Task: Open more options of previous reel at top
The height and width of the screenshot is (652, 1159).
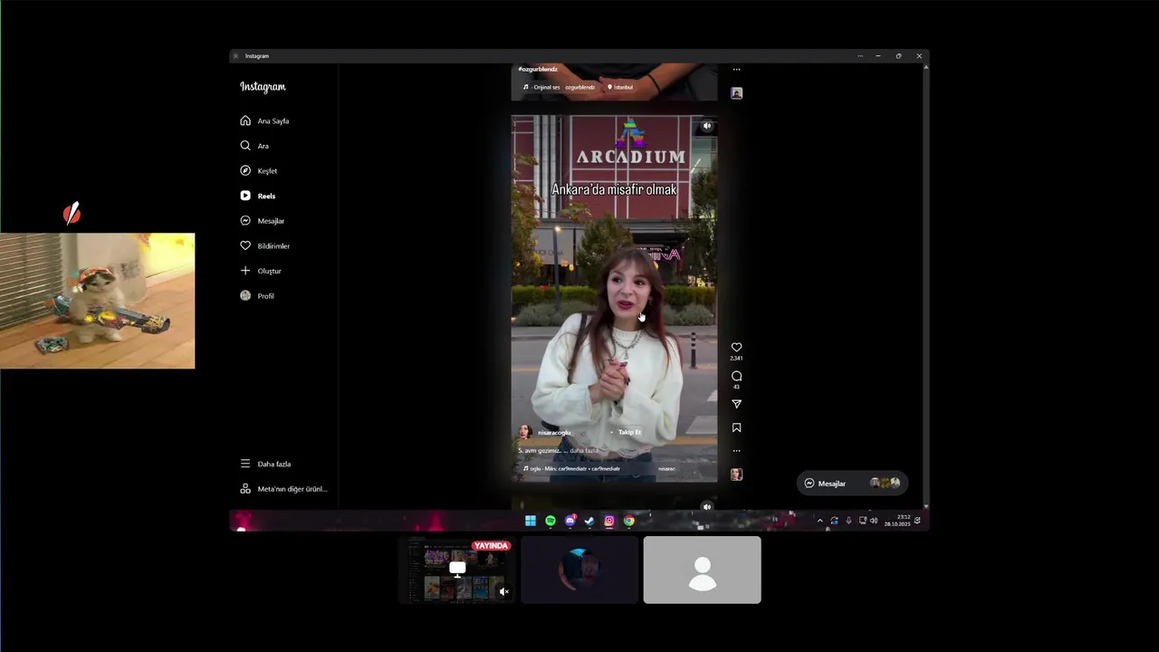Action: pos(736,70)
